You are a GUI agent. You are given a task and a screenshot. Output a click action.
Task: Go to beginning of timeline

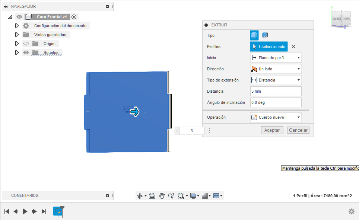coord(7,211)
